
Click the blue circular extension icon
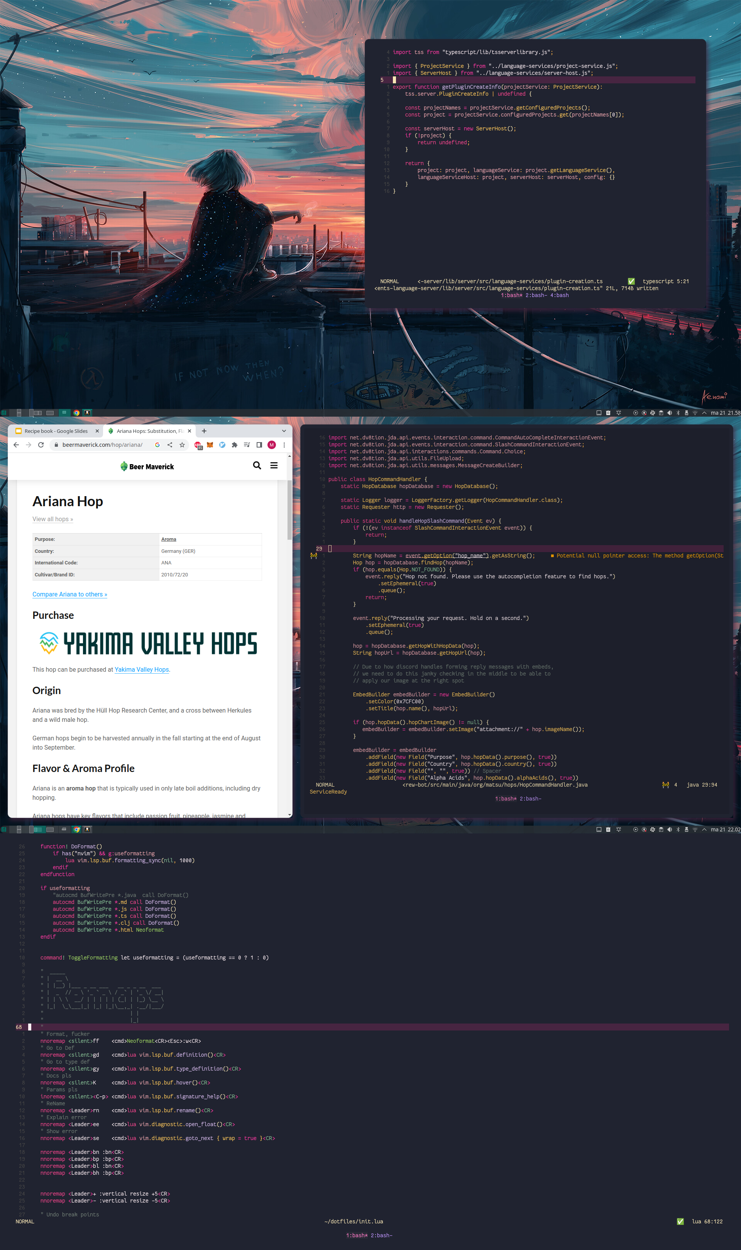222,444
